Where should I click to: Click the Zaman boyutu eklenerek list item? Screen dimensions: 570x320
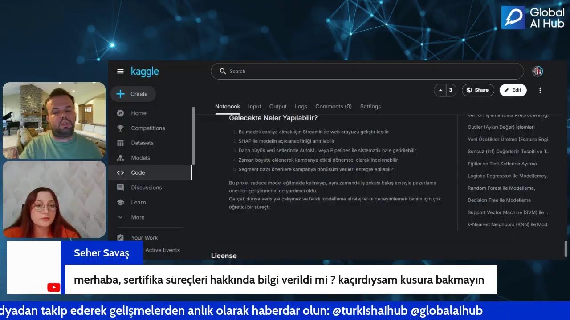(318, 160)
